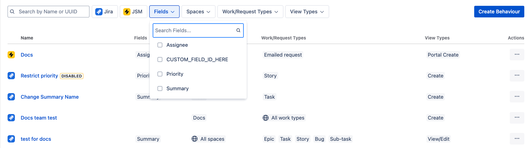The width and height of the screenshot is (531, 148).
Task: Open the Spaces dropdown
Action: click(x=198, y=12)
